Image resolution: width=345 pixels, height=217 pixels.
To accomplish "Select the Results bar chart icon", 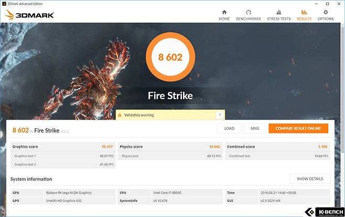I will 304,12.
